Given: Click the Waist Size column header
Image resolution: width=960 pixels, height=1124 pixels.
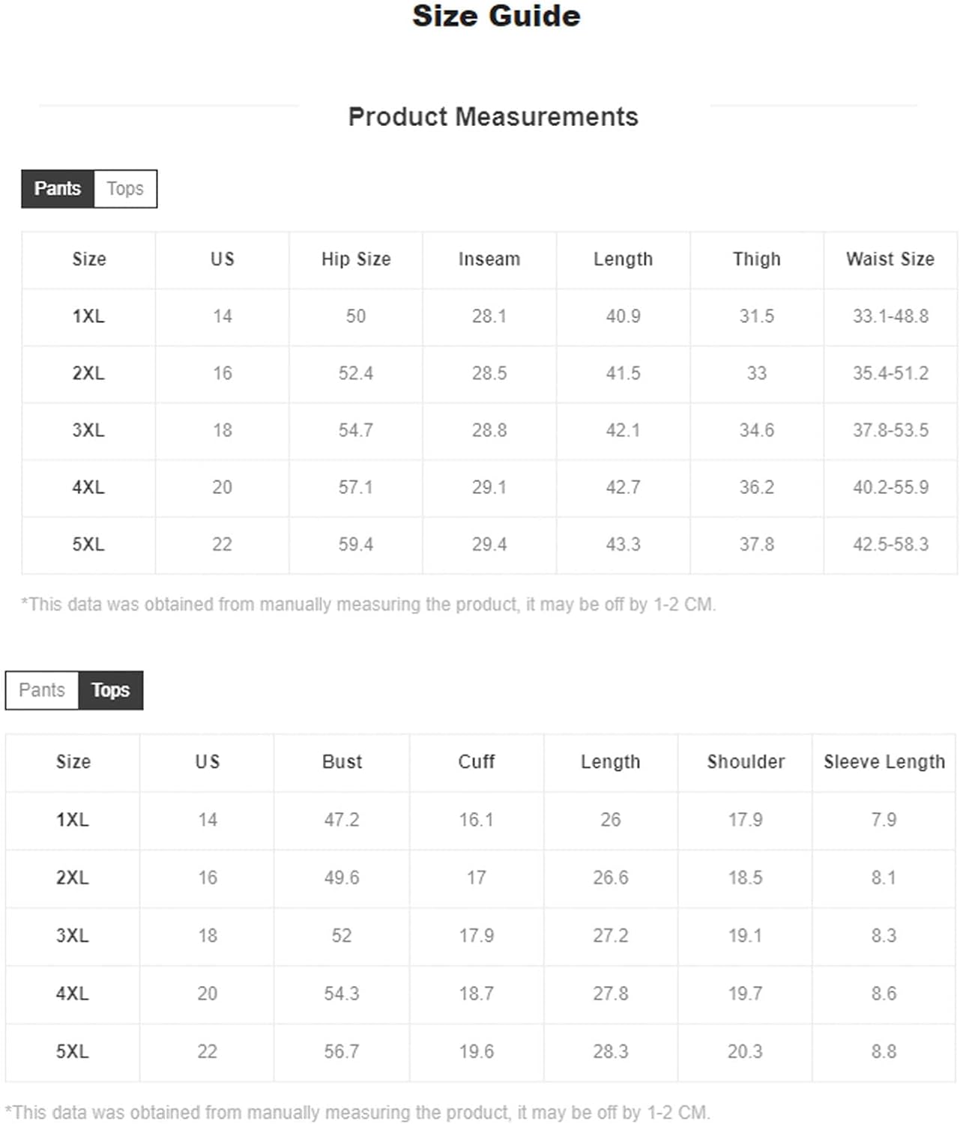Looking at the screenshot, I should point(890,259).
